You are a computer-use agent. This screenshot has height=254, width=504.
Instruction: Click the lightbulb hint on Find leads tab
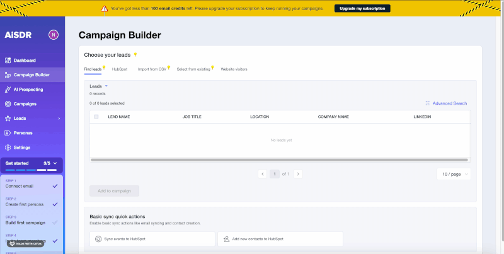[104, 67]
